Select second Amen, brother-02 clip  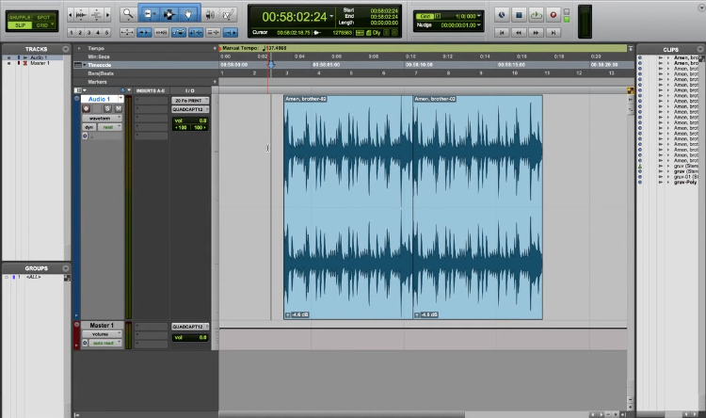click(x=477, y=207)
